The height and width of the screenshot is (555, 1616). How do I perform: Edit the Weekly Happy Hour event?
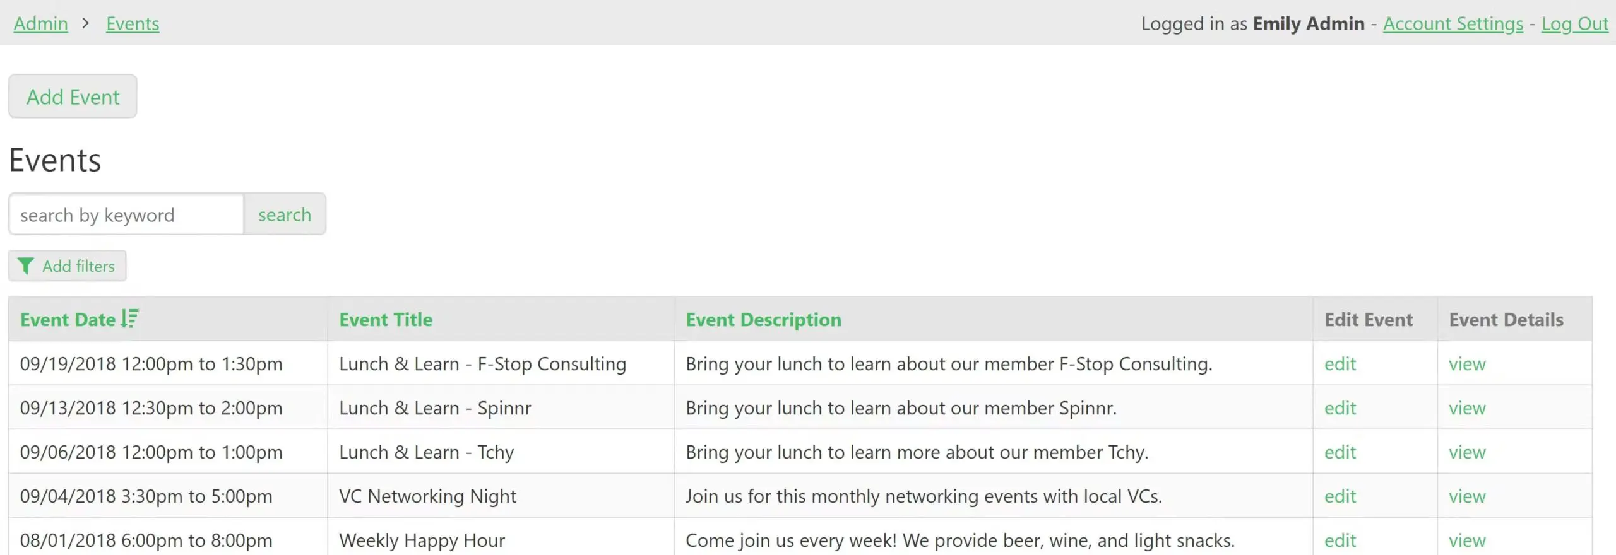(x=1340, y=540)
